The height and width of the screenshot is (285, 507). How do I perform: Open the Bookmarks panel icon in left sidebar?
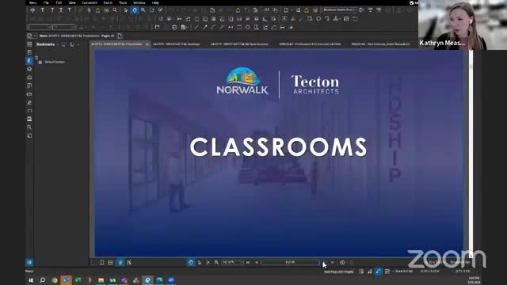tap(29, 60)
